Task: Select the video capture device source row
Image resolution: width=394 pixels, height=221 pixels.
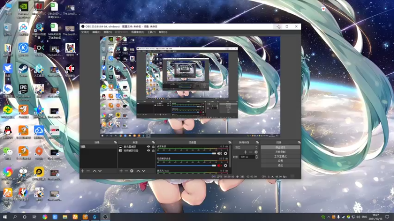Action: click(136, 151)
